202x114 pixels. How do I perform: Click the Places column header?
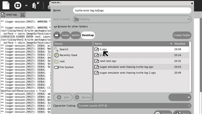73,44
